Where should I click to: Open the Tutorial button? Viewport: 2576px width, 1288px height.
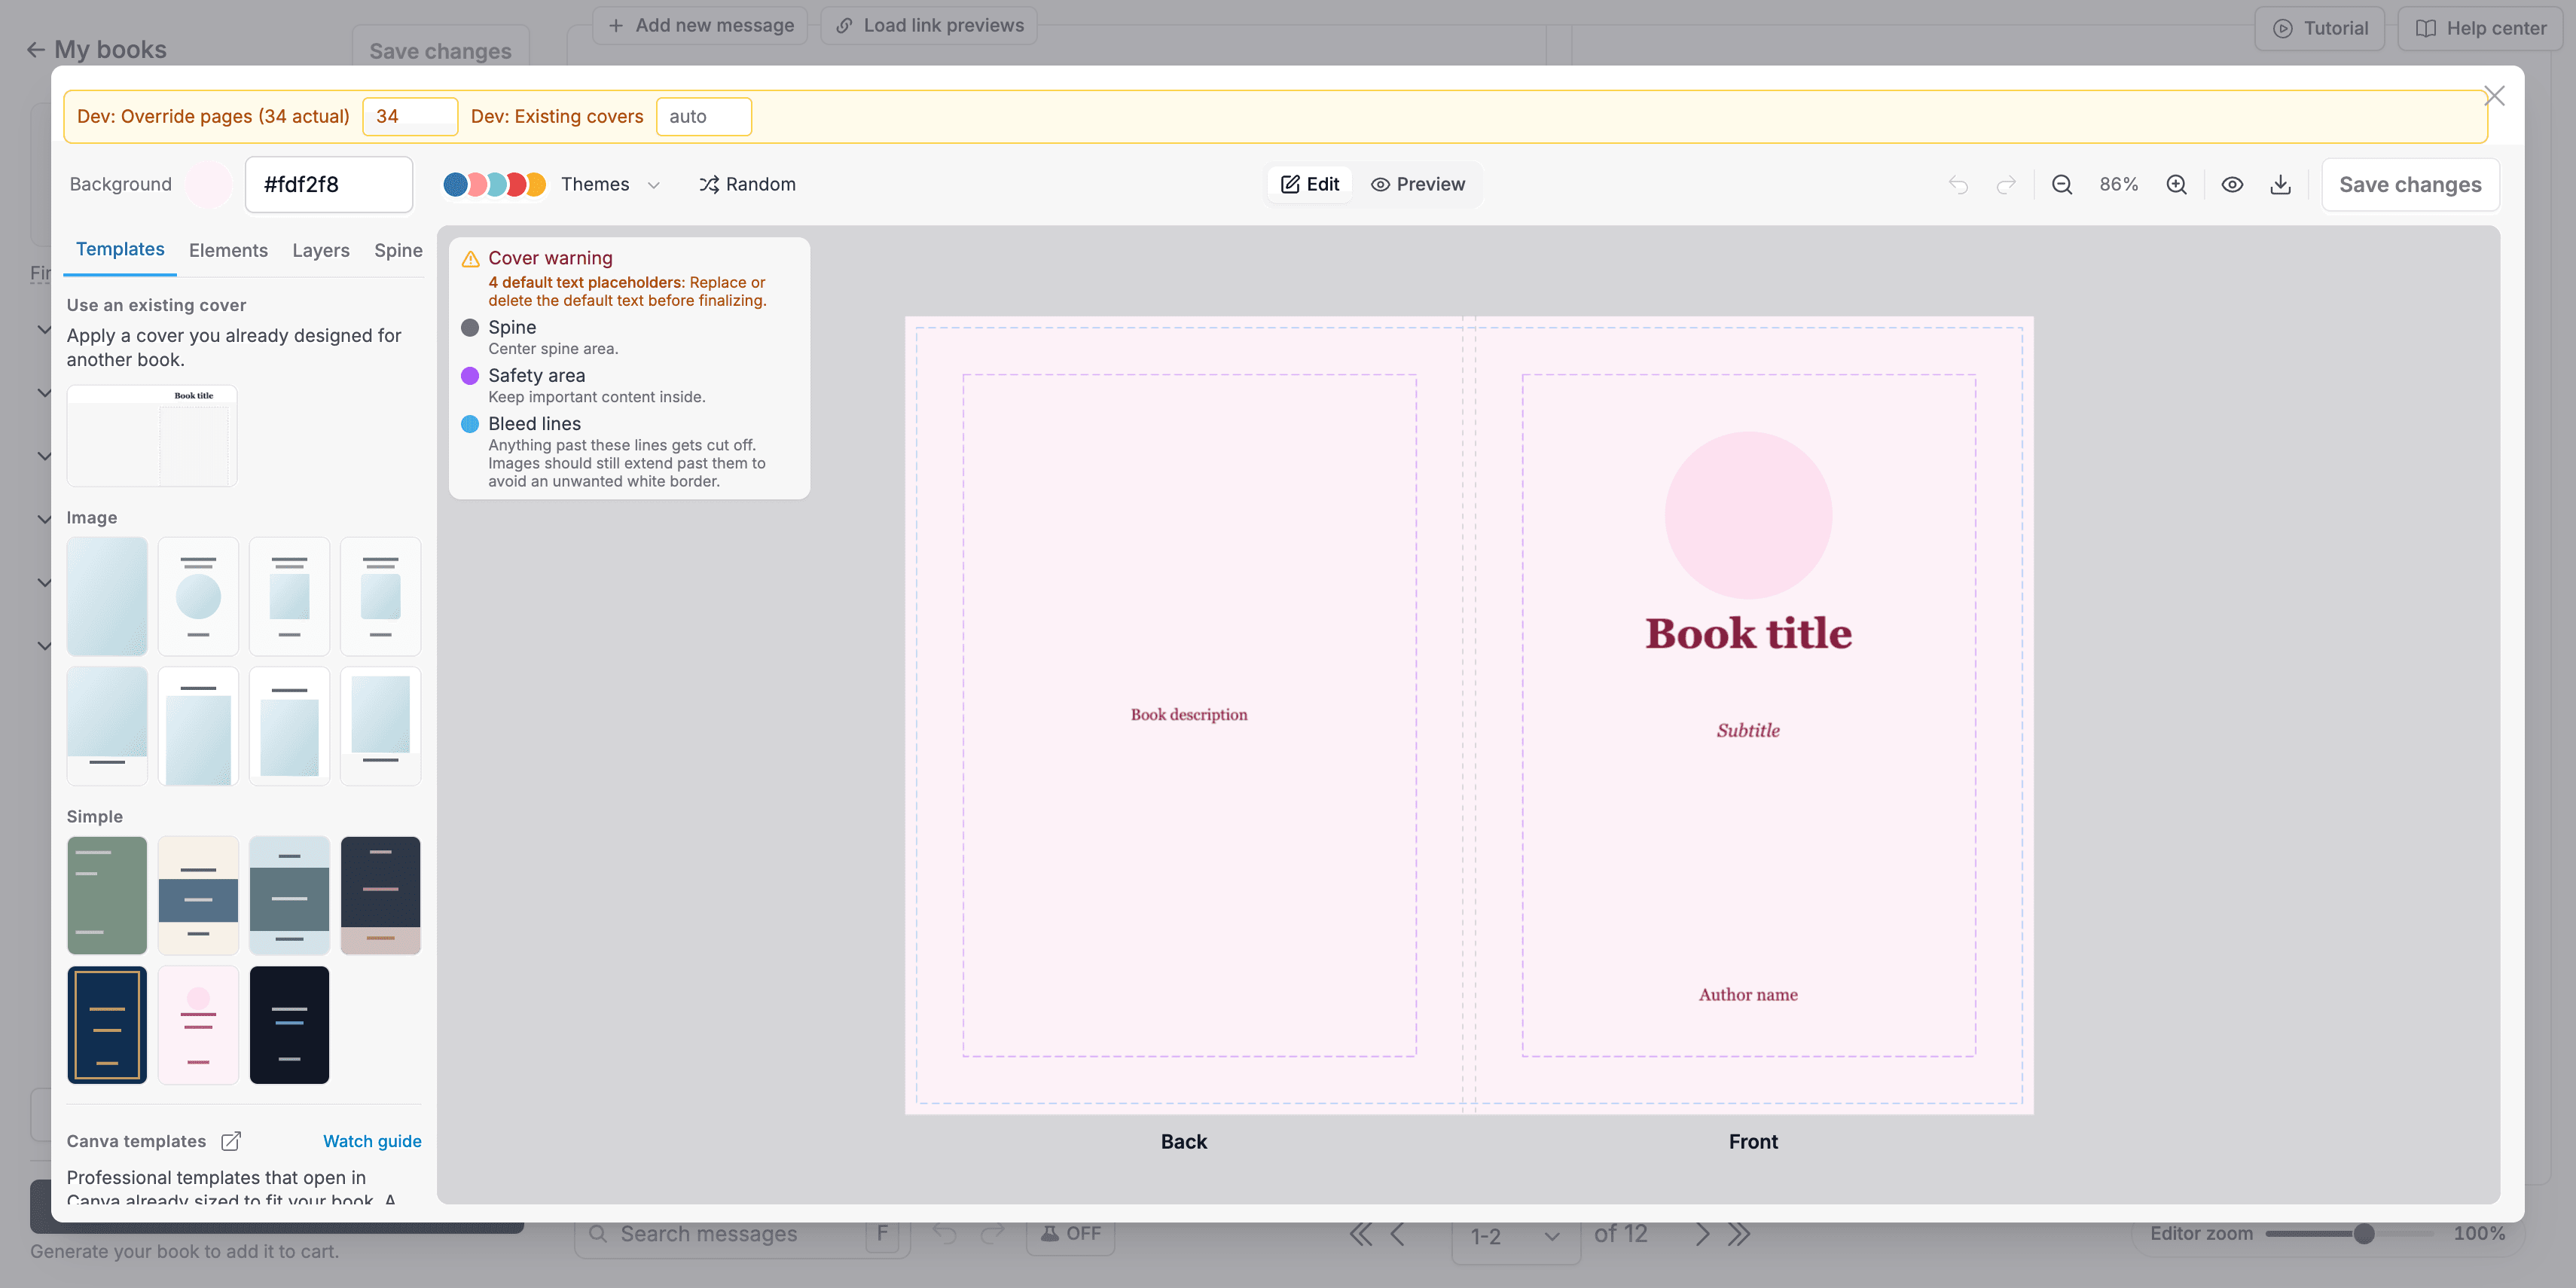pyautogui.click(x=2320, y=28)
